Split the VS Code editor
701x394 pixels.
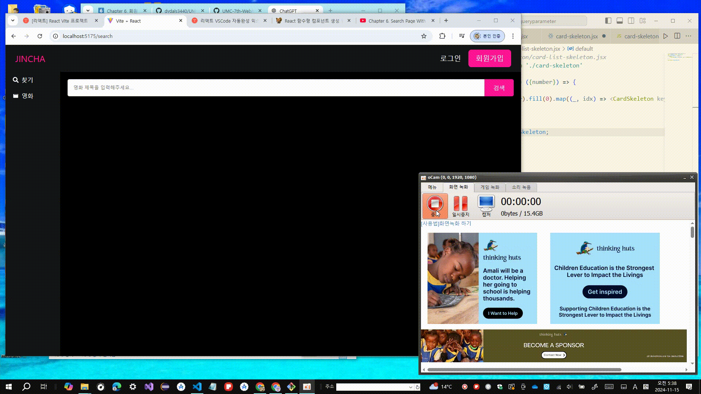point(677,36)
